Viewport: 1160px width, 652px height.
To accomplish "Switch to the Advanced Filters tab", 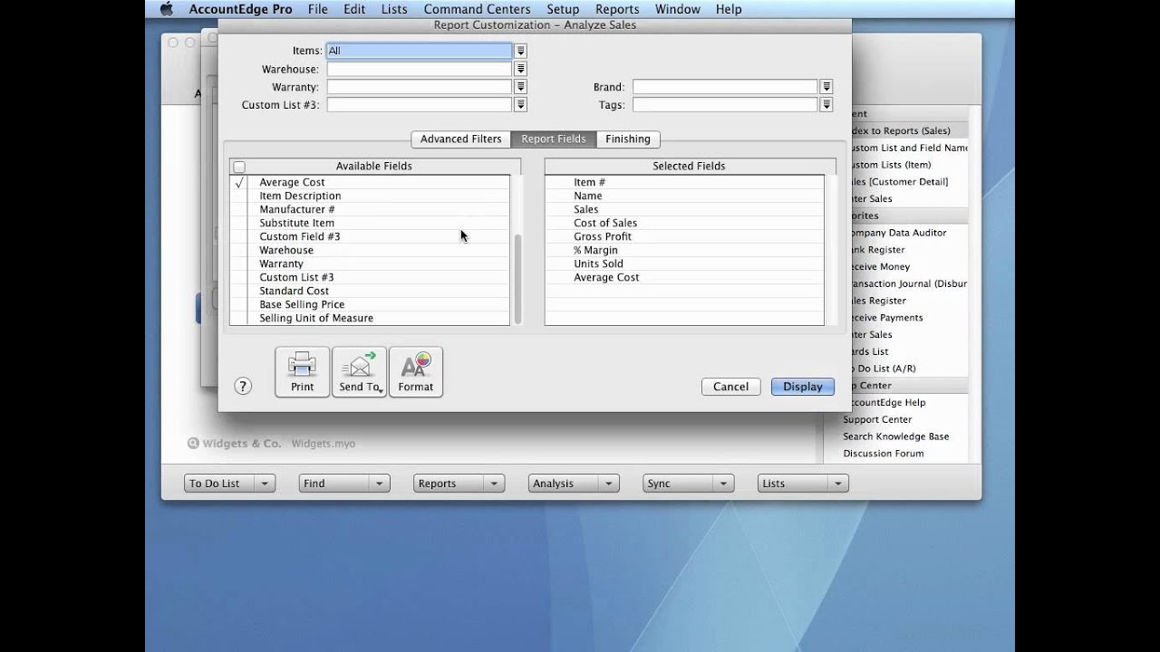I will pyautogui.click(x=460, y=139).
